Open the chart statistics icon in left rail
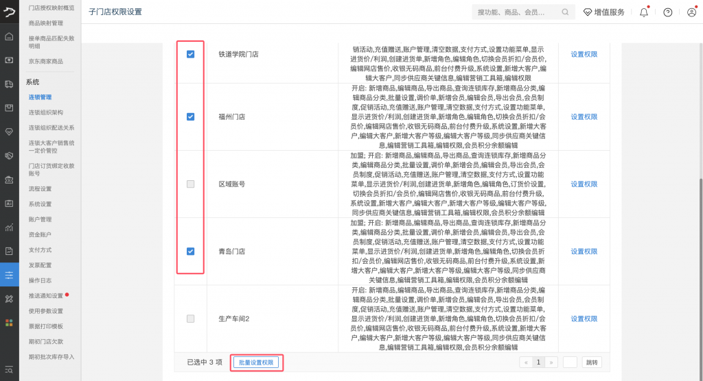Viewport: 703px width, 381px height. [9, 227]
